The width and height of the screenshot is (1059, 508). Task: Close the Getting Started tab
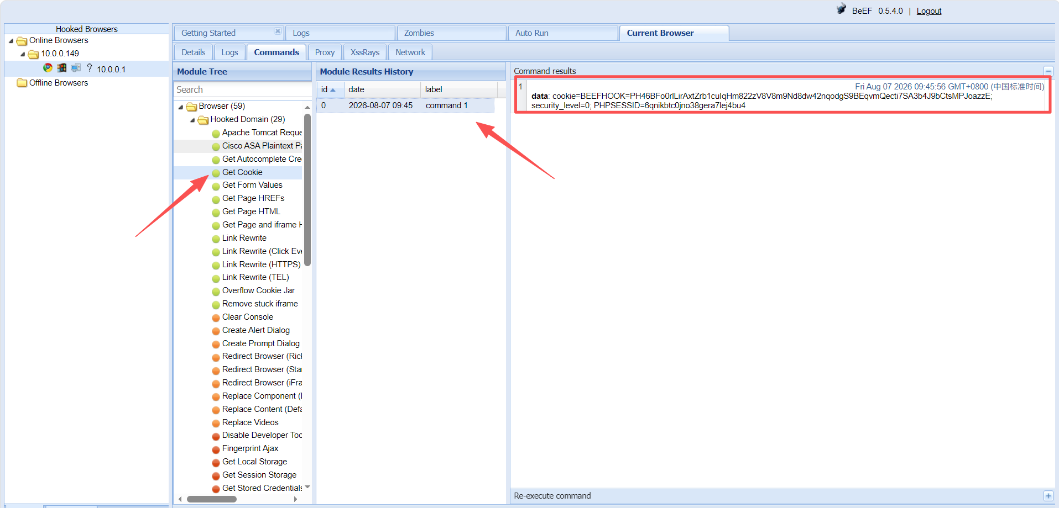coord(278,31)
